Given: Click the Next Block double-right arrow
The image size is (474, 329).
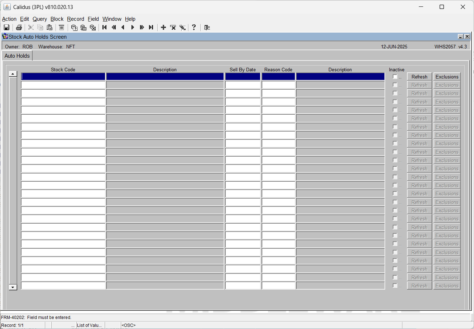Looking at the screenshot, I should [x=142, y=27].
